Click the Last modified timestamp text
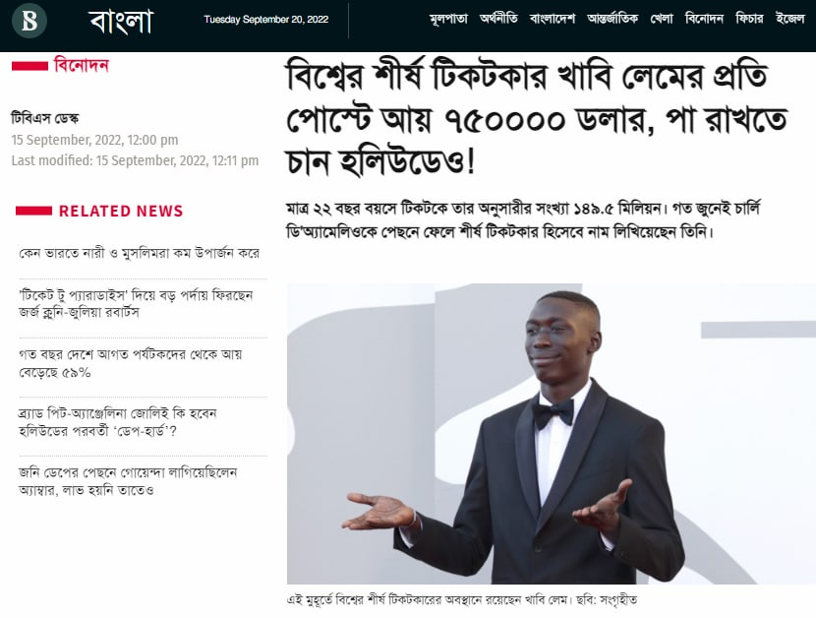Image resolution: width=816 pixels, height=618 pixels. tap(135, 160)
